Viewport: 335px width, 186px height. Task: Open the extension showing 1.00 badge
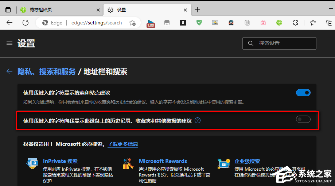pos(151,23)
